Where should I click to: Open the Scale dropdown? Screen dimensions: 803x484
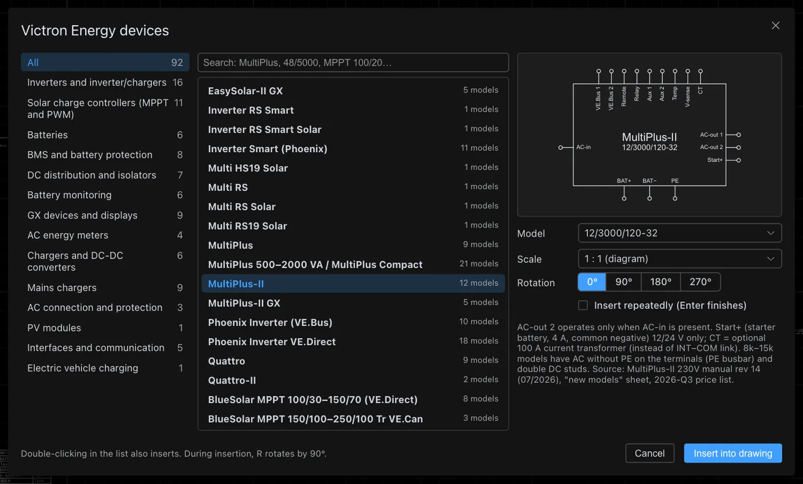pos(680,258)
